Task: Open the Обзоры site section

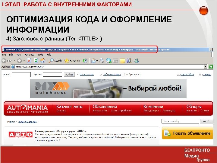Action: 194,107
